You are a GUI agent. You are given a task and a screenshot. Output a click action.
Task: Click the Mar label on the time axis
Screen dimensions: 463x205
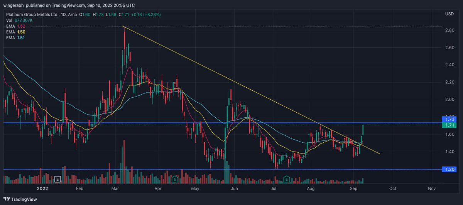click(x=116, y=189)
